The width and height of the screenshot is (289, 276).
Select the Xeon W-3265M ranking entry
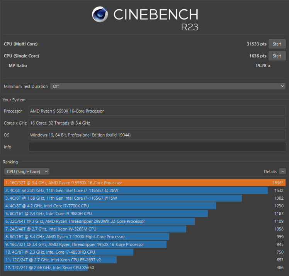pos(144,229)
